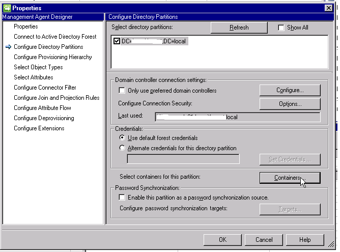Enable this partition as password synchronization source
The width and height of the screenshot is (340, 252).
pyautogui.click(x=122, y=198)
